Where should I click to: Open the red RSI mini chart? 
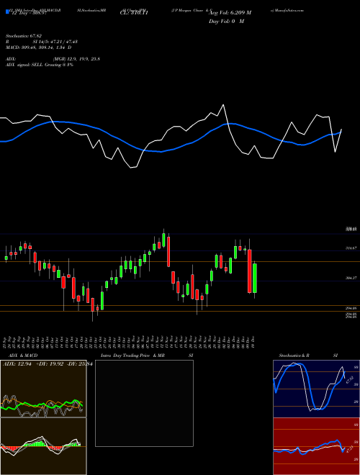316,446
